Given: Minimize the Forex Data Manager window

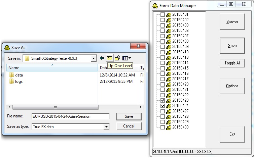Looking at the screenshot, I should click(x=222, y=4).
